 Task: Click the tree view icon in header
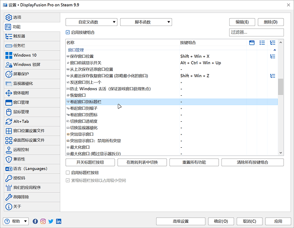(273, 43)
